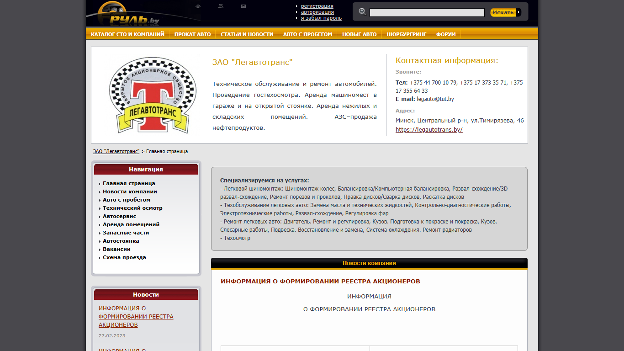Visit the legautotrans.by website link
This screenshot has height=351, width=624.
tap(429, 129)
